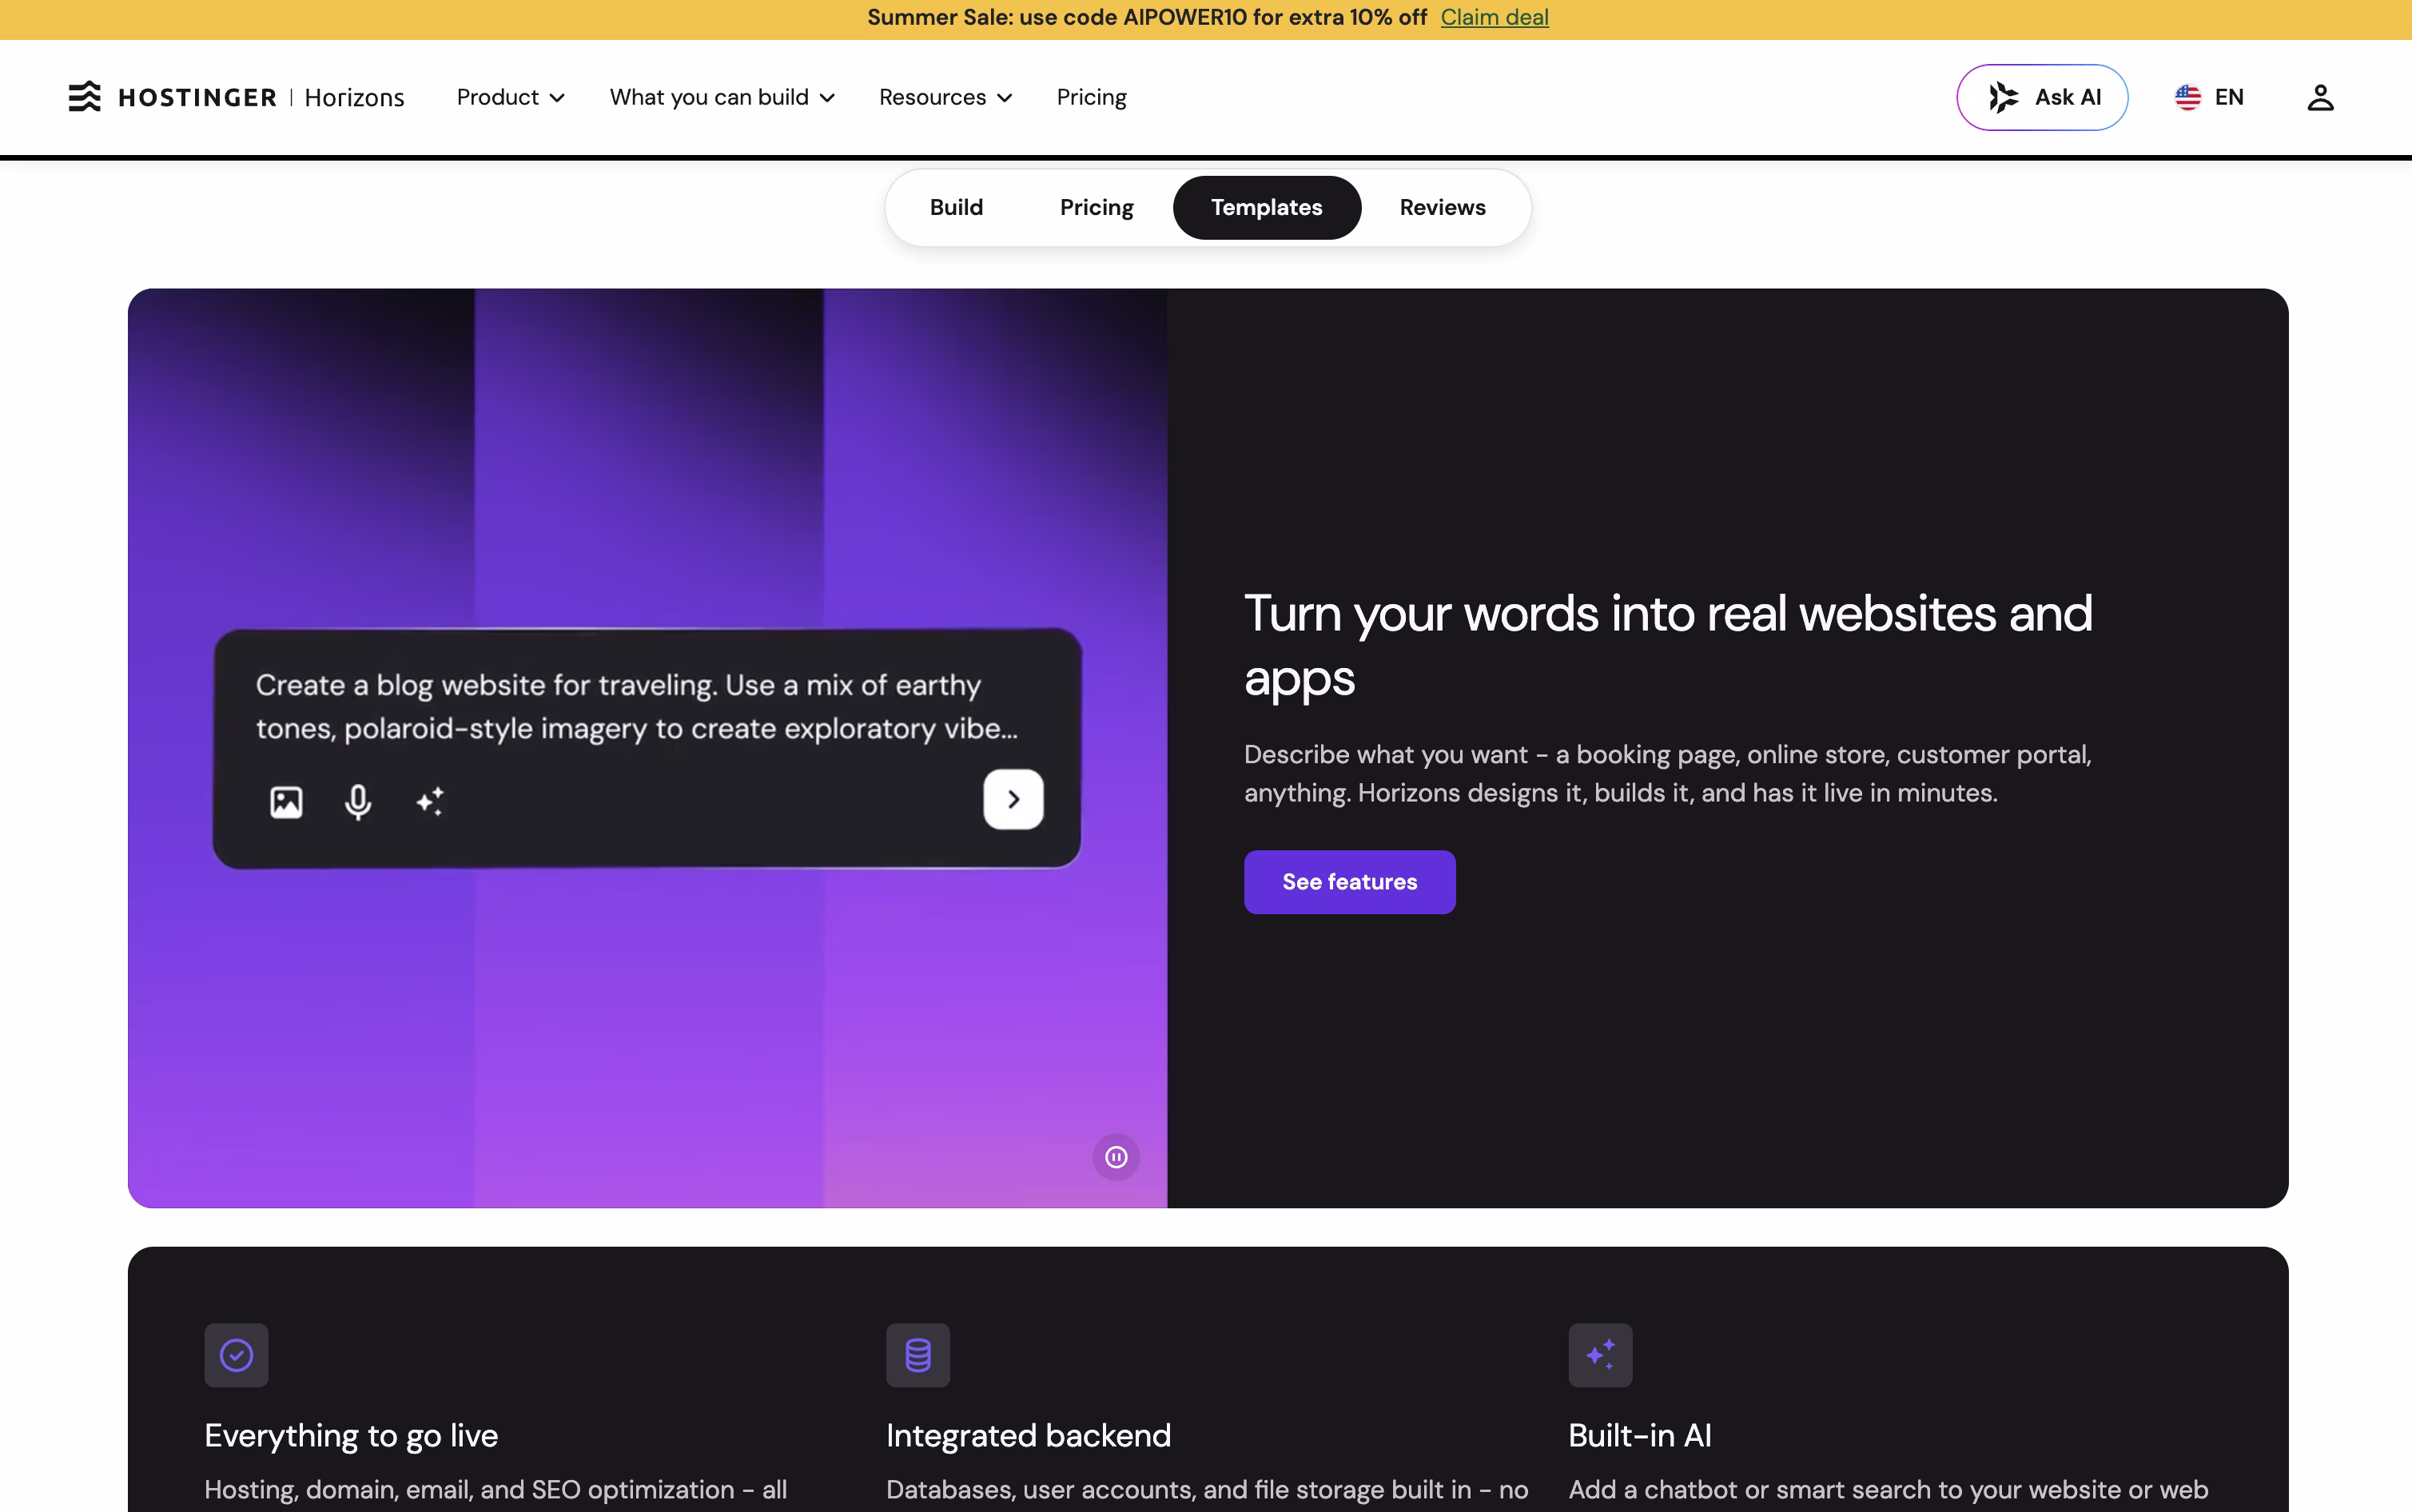
Task: Open the Pricing page from top navigation
Action: coord(1091,97)
